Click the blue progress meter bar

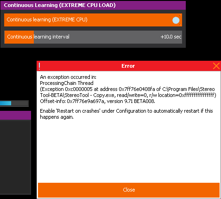click(6, 103)
